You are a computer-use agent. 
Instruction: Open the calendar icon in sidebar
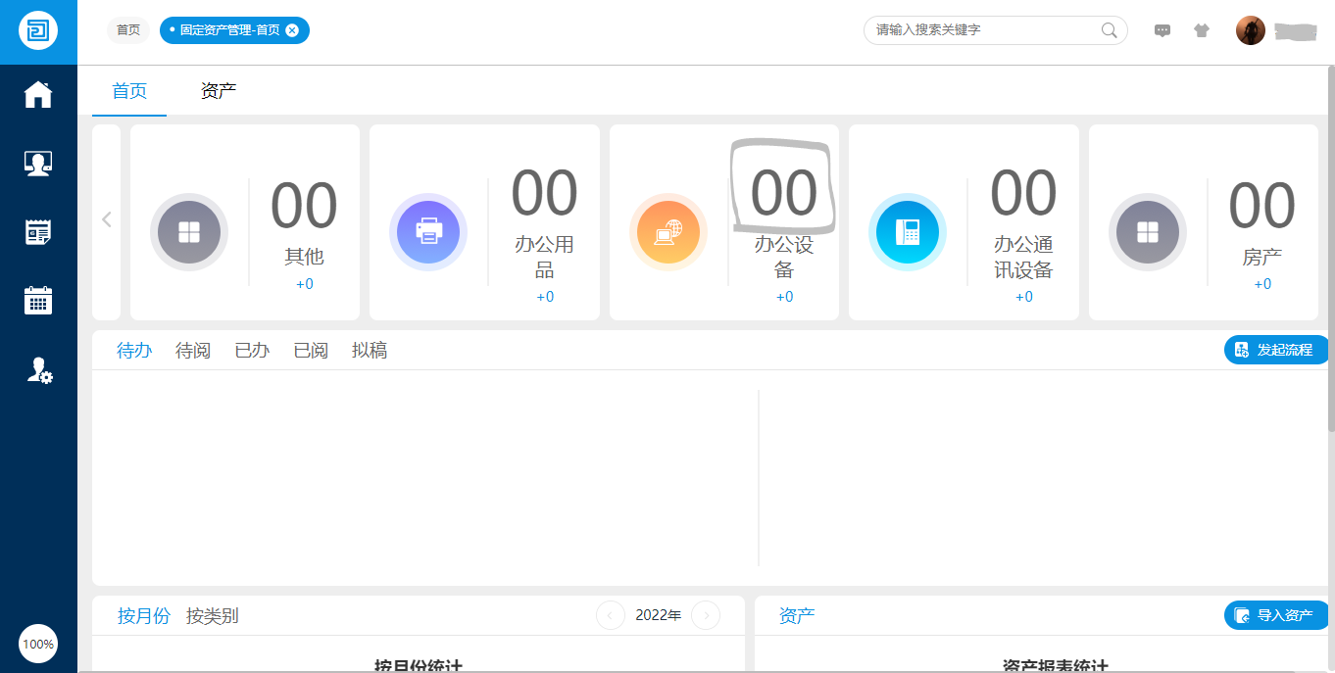click(38, 301)
